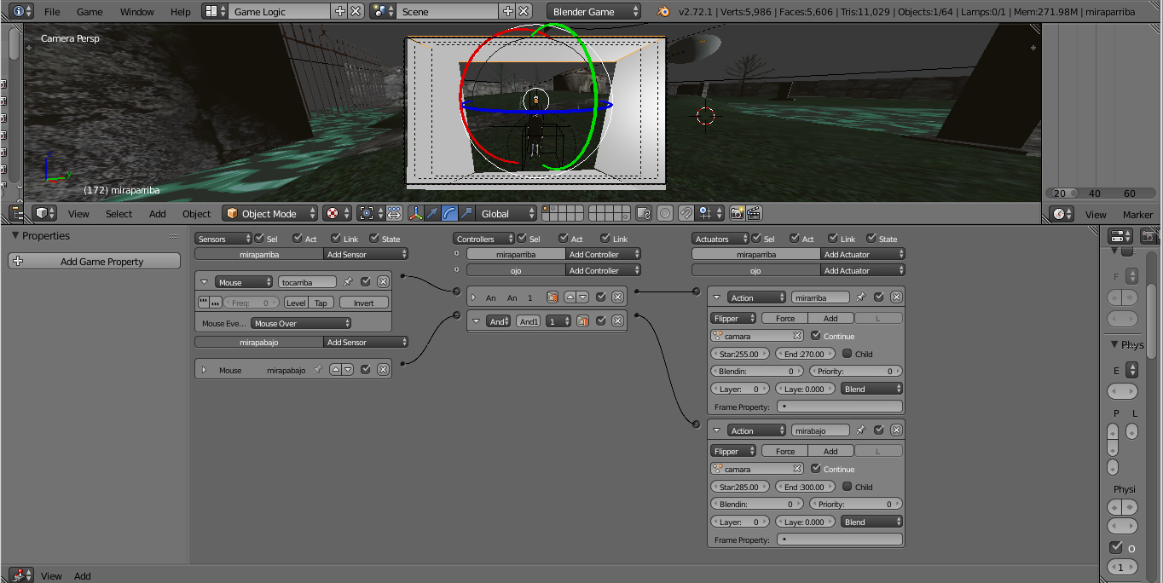Open the Sensors header dropdown

tap(223, 239)
